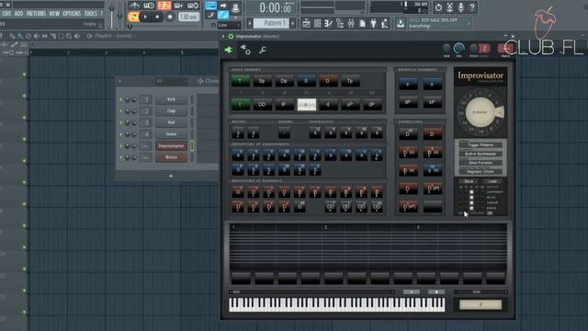Image resolution: width=588 pixels, height=331 pixels.
Task: Click the tempo field 130.000
Action: click(188, 17)
